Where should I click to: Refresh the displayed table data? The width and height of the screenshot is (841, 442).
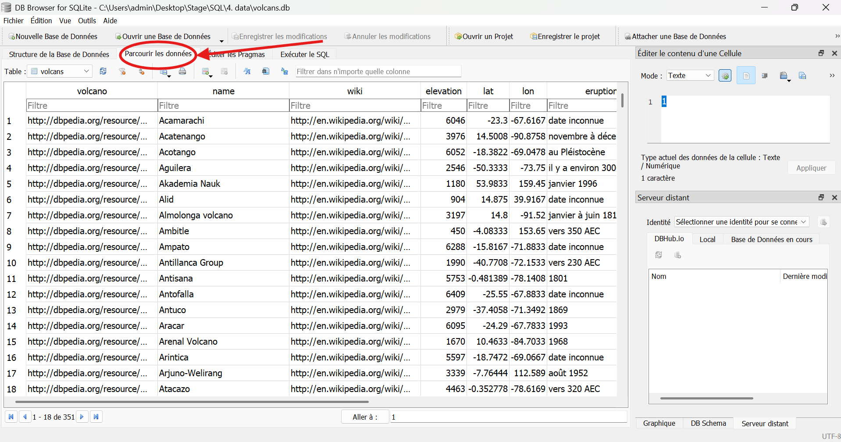click(103, 71)
